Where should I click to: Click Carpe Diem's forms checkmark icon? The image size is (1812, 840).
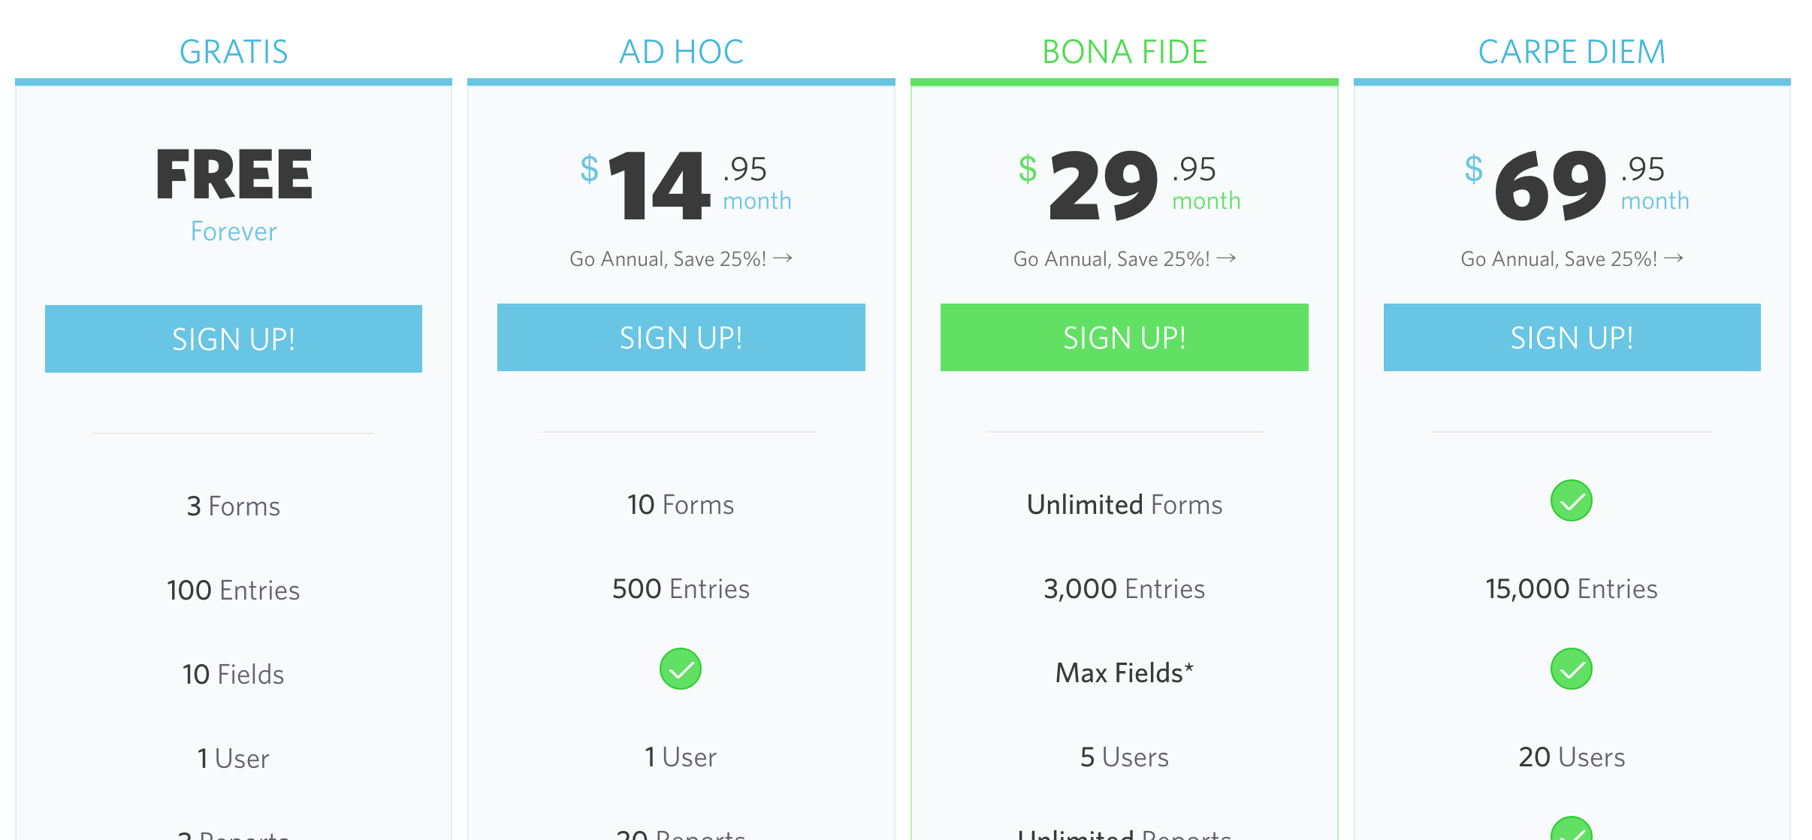pos(1571,500)
